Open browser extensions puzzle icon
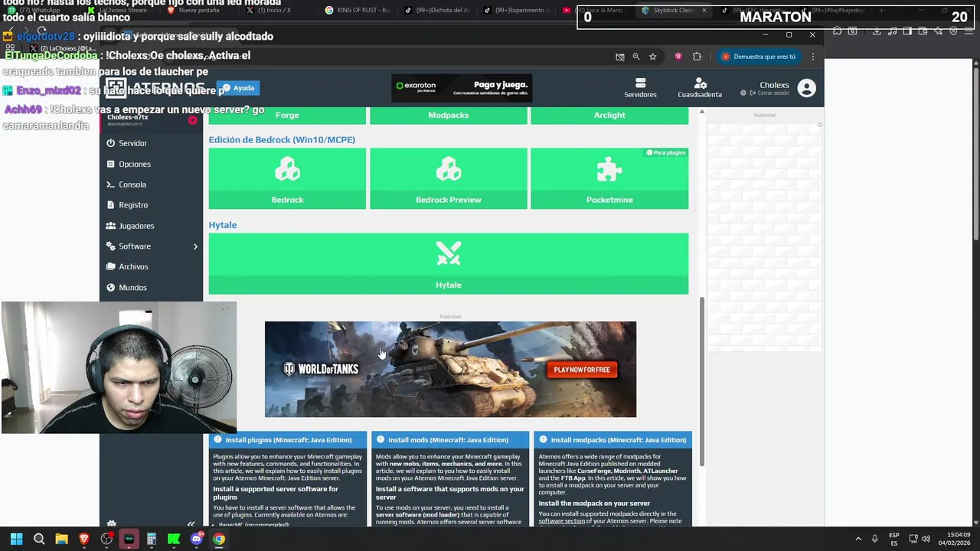 (x=697, y=57)
